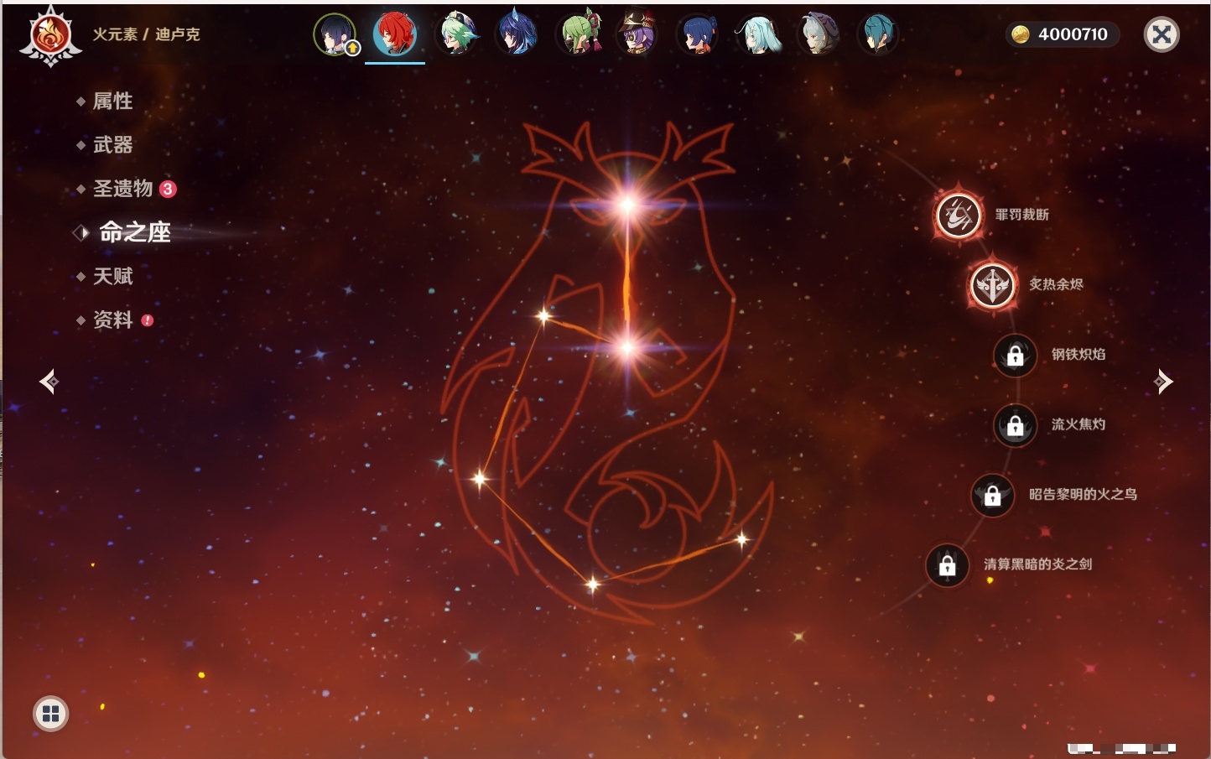Screen dimensions: 1211x759
Task: Choose the gray-haired avatar wearing a hood
Action: [819, 34]
